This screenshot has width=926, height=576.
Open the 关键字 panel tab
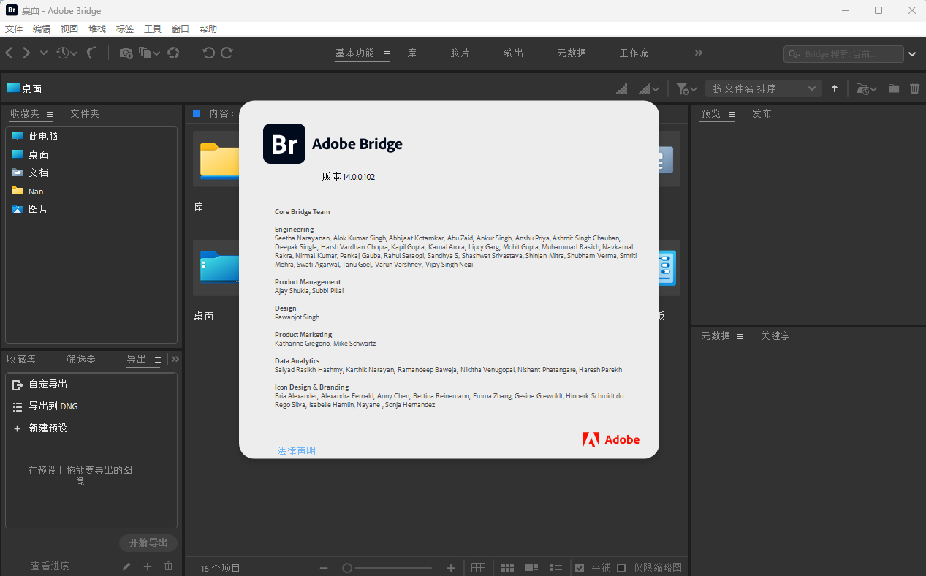tap(775, 336)
